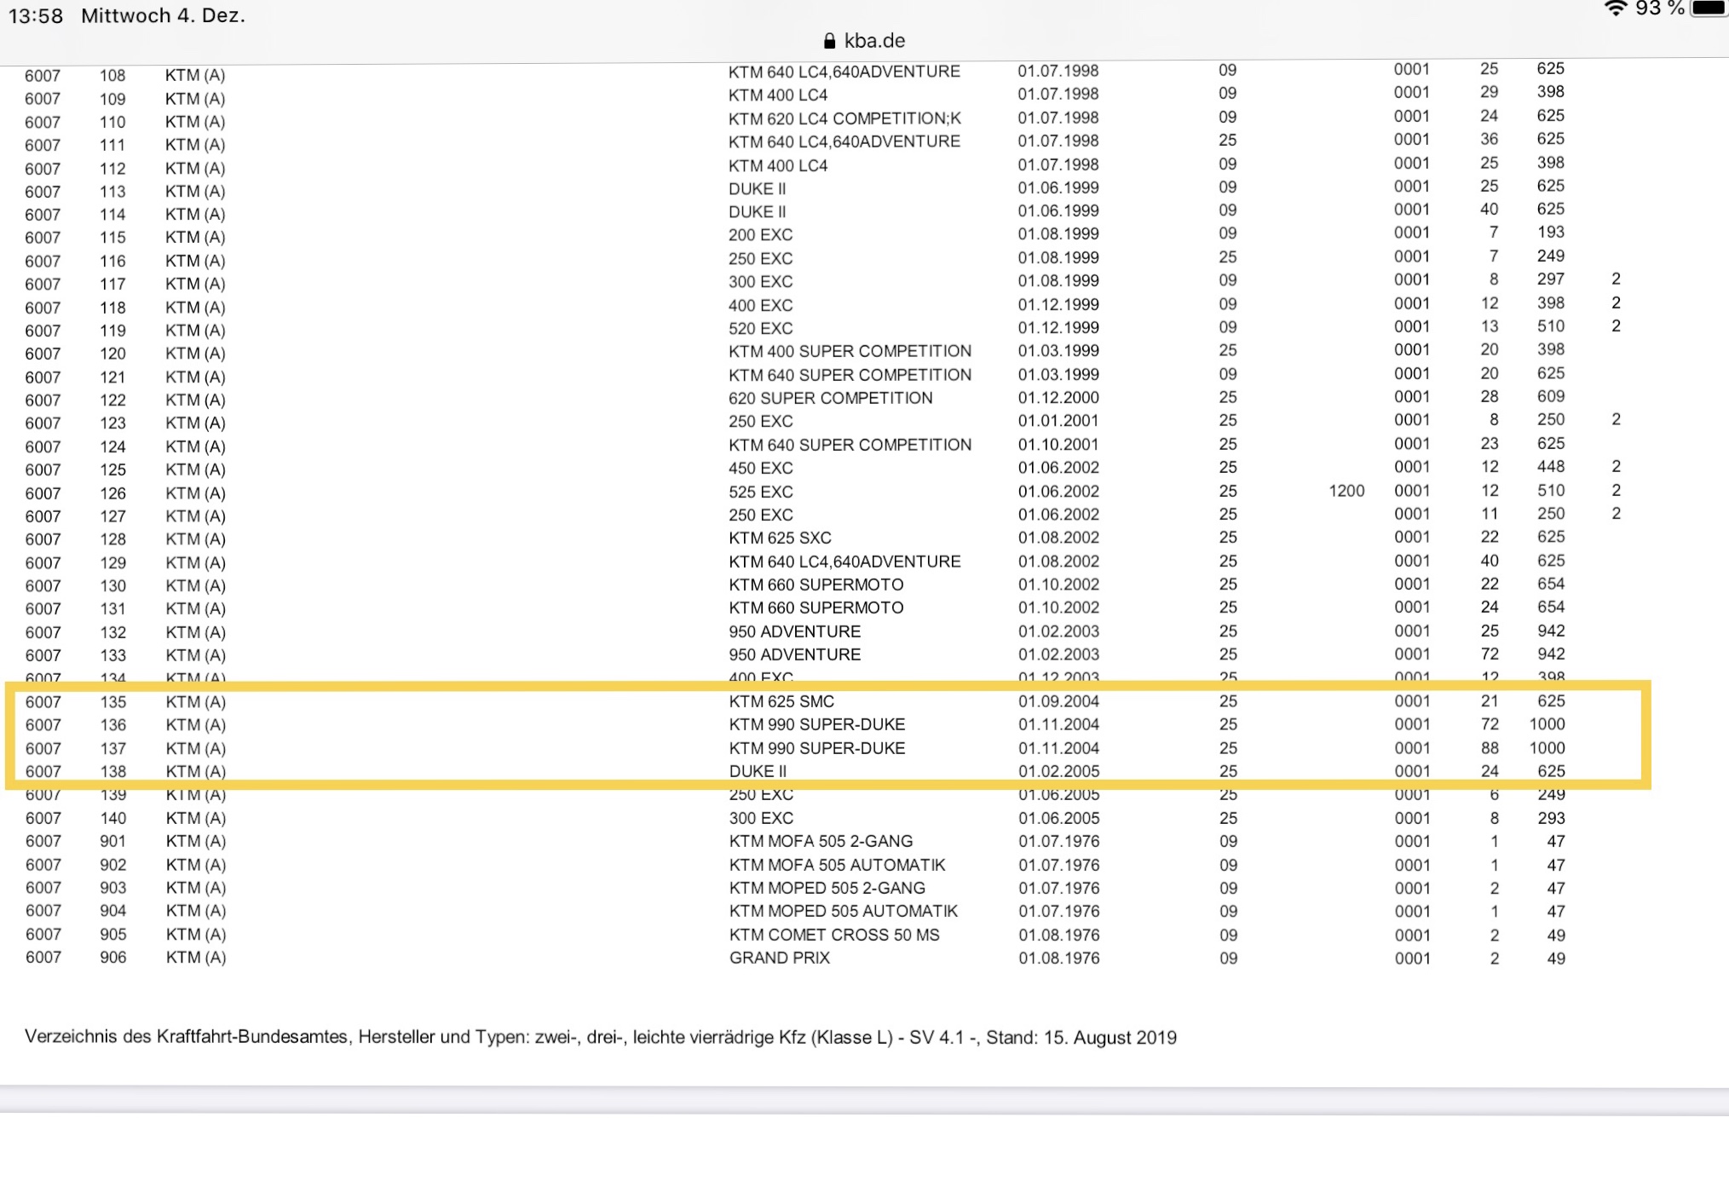1729x1198 pixels.
Task: Select KTM 990 SUPER-DUKE entry number 136
Action: coord(816,724)
